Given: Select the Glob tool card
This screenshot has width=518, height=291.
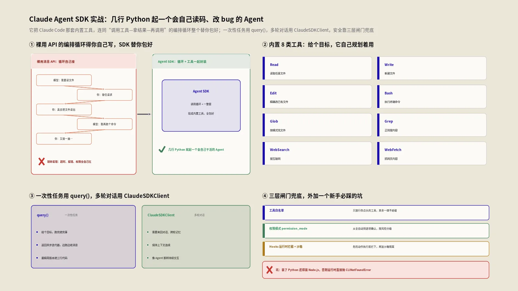Looking at the screenshot, I should 317,125.
